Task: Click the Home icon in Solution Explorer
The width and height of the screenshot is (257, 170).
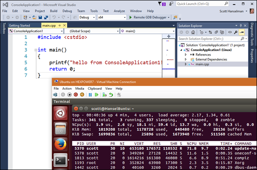Action: (193, 32)
